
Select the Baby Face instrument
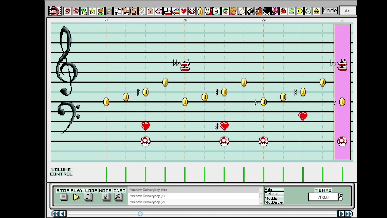[x=151, y=11]
